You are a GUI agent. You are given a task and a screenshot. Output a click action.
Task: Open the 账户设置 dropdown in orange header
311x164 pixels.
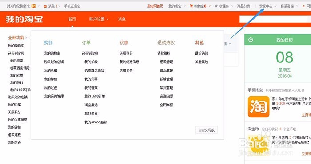click(x=99, y=19)
